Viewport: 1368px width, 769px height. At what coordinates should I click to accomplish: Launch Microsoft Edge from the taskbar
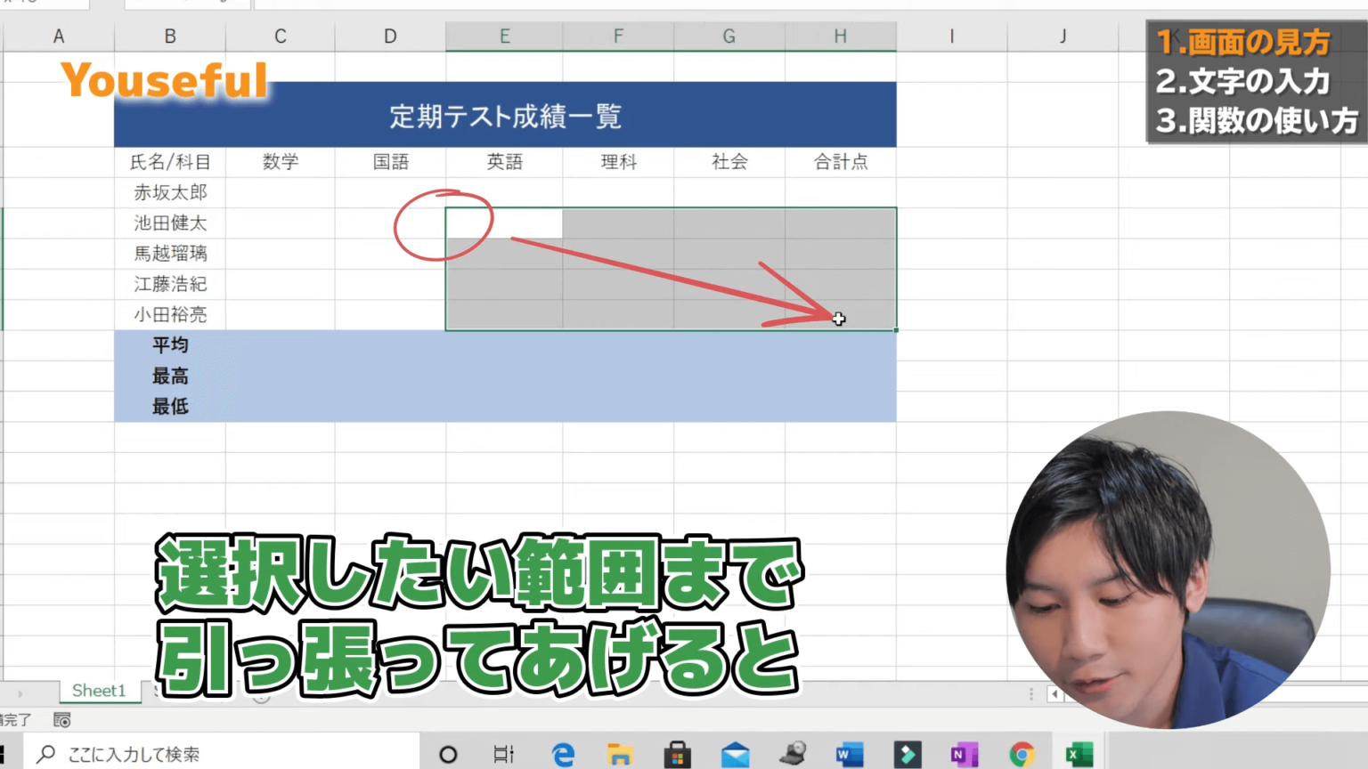coord(563,754)
